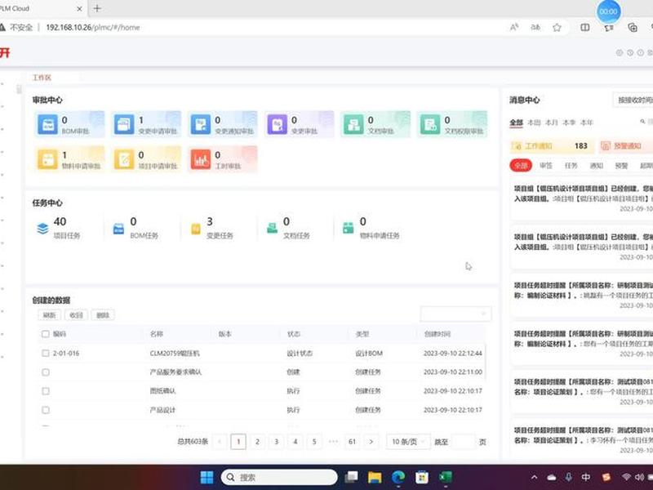Select the 审签 message filter
This screenshot has height=490, width=653.
coord(545,166)
